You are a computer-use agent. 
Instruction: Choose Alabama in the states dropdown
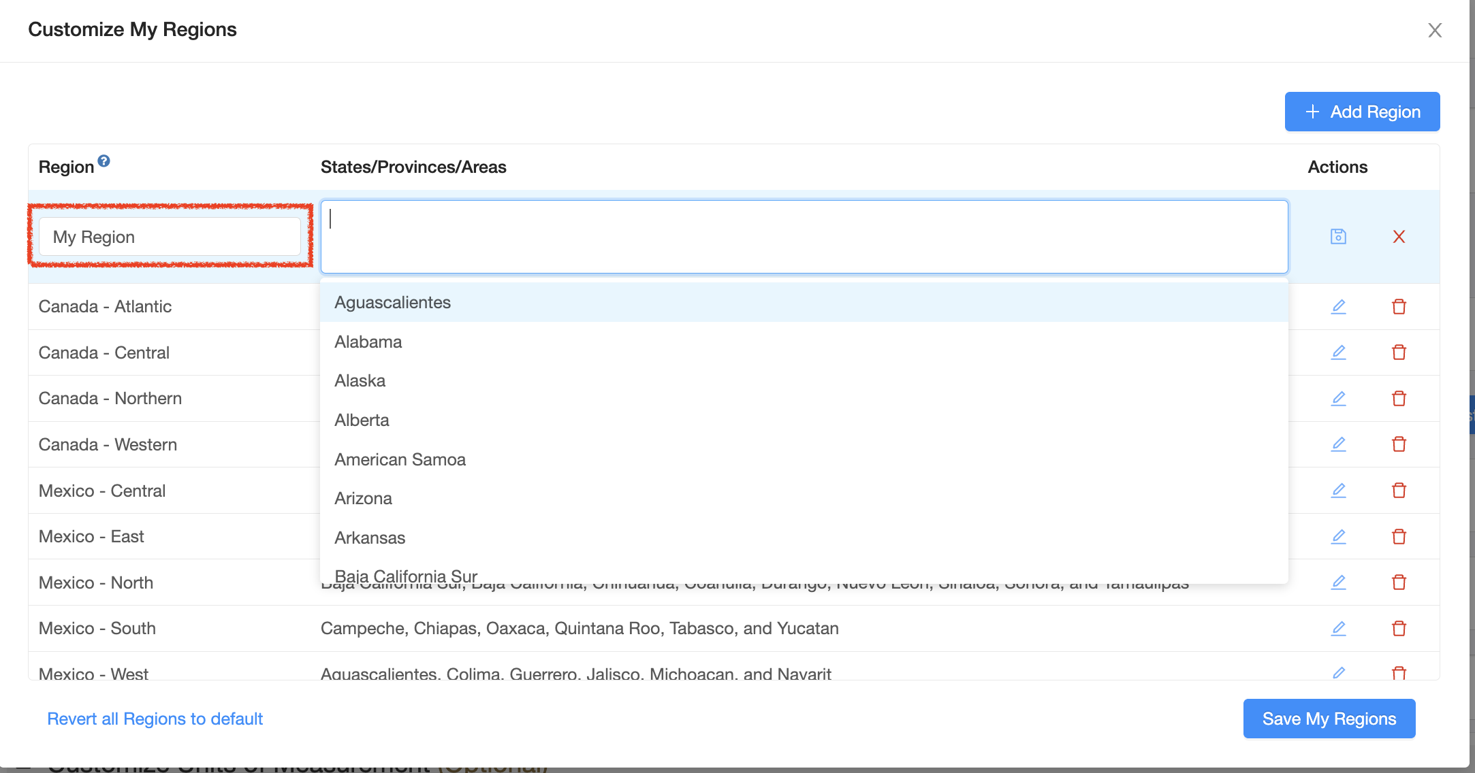368,342
